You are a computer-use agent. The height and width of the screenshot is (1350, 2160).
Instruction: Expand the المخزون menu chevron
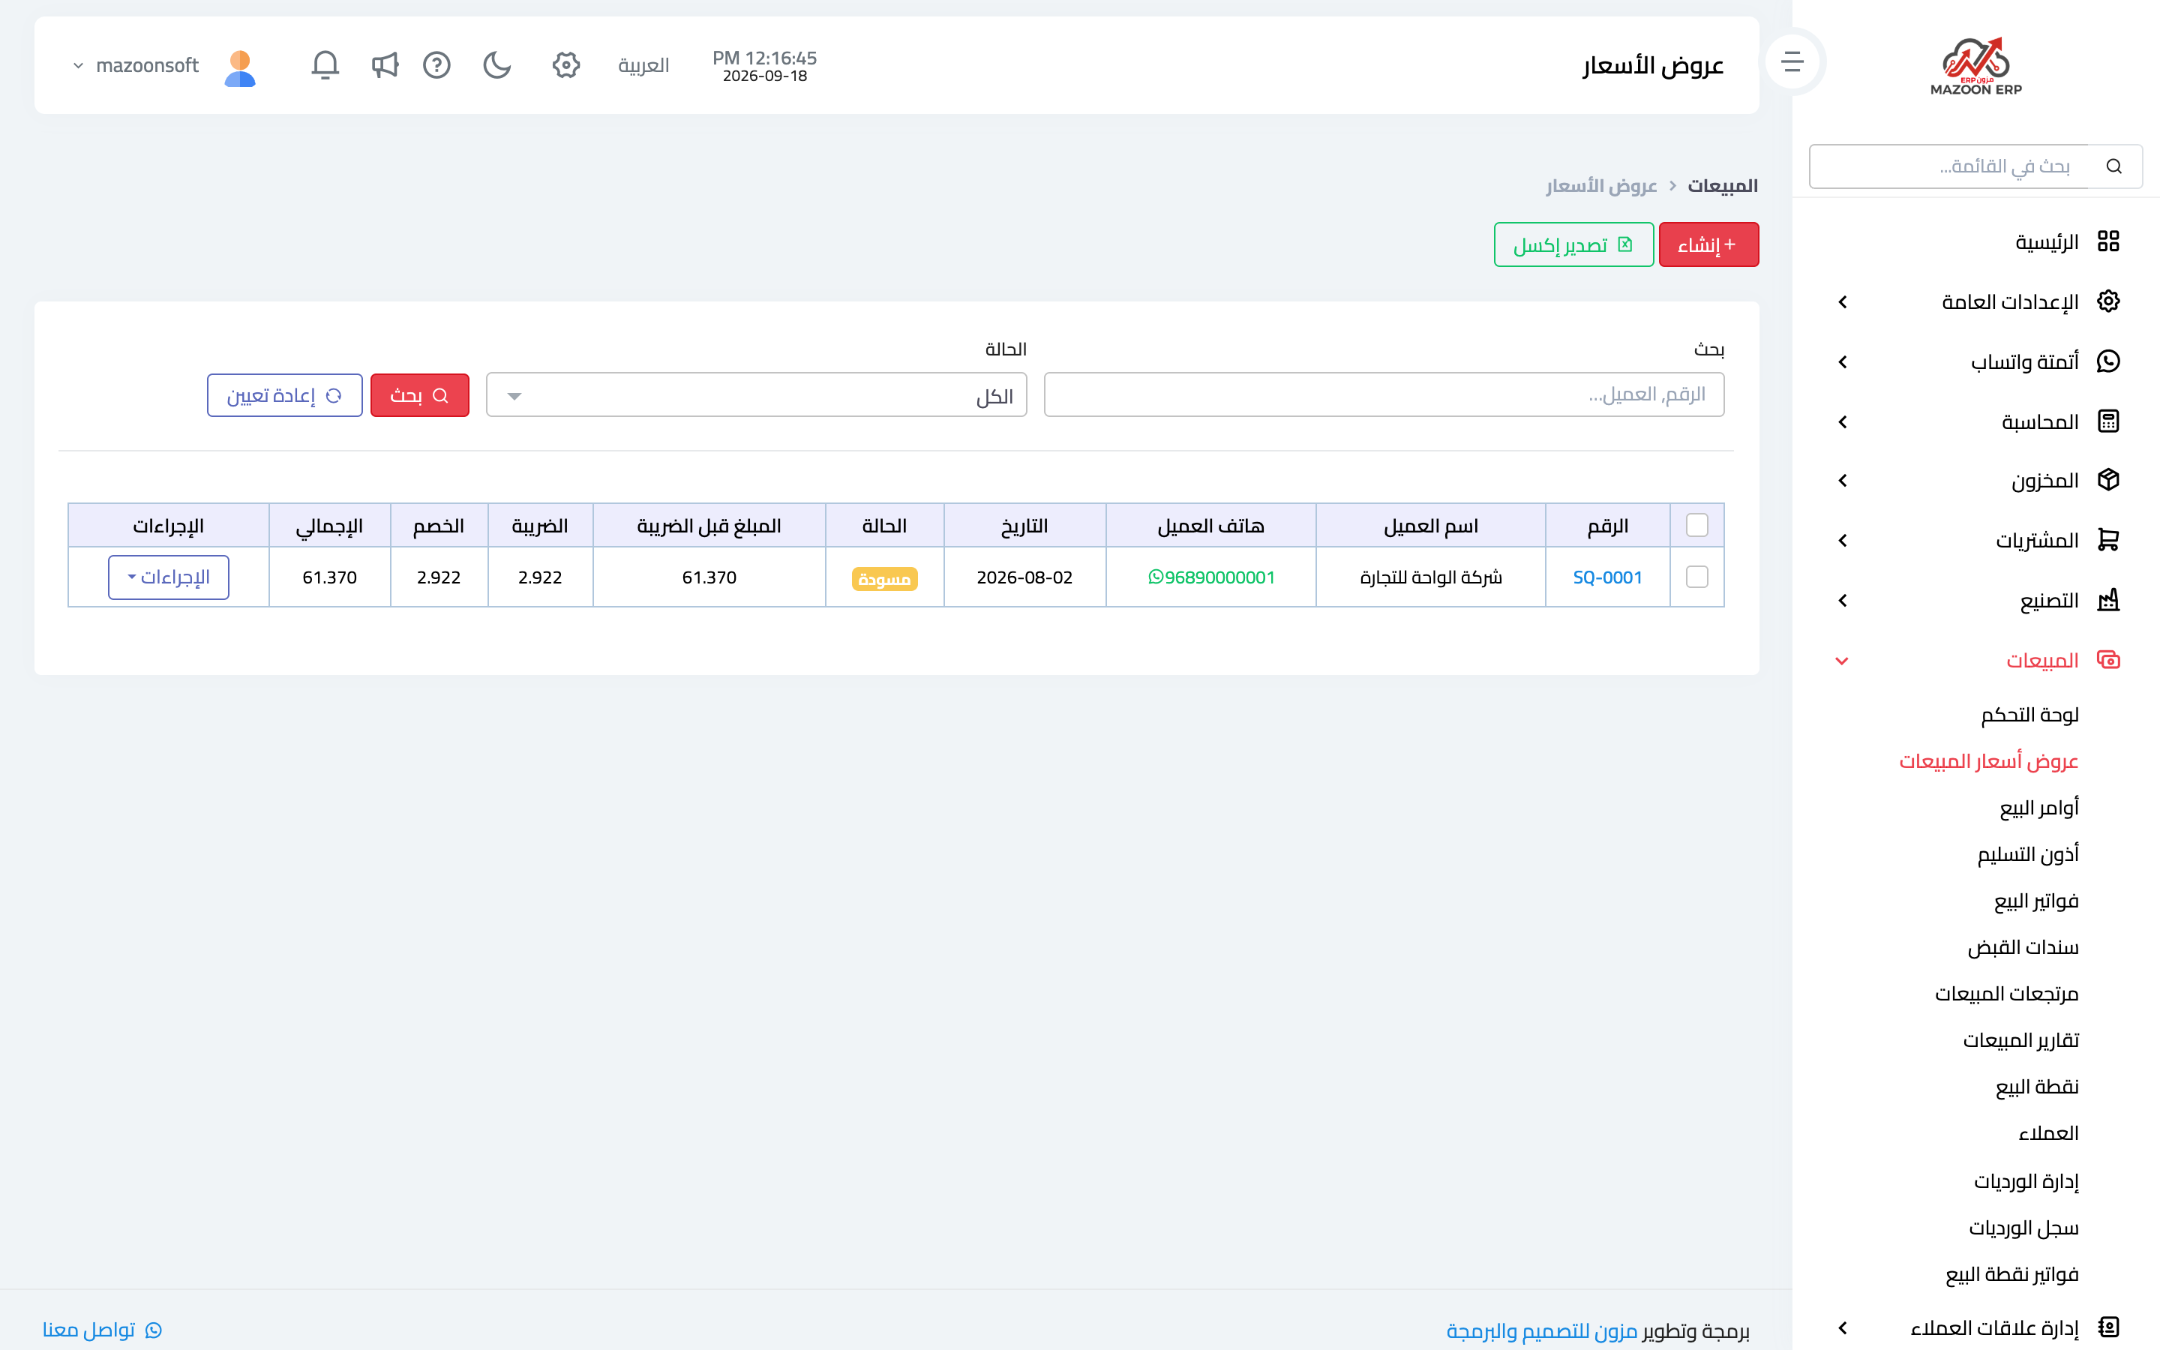tap(1843, 480)
